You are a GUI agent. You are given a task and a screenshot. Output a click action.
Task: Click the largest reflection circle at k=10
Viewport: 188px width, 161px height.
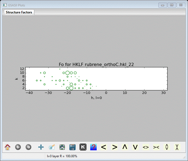67,73
